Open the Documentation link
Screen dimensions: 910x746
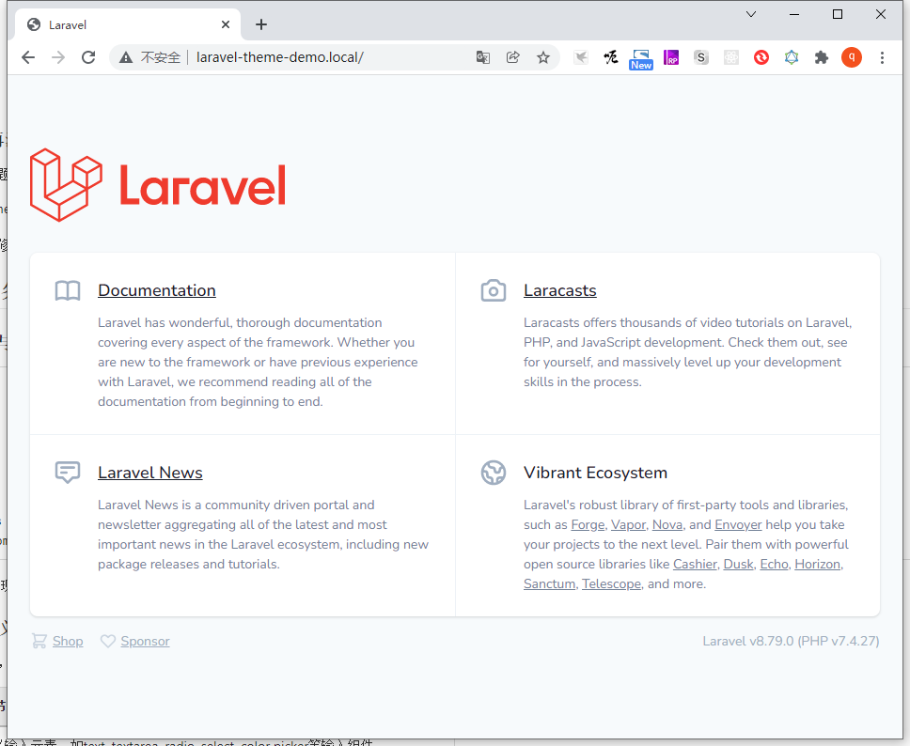pos(157,290)
